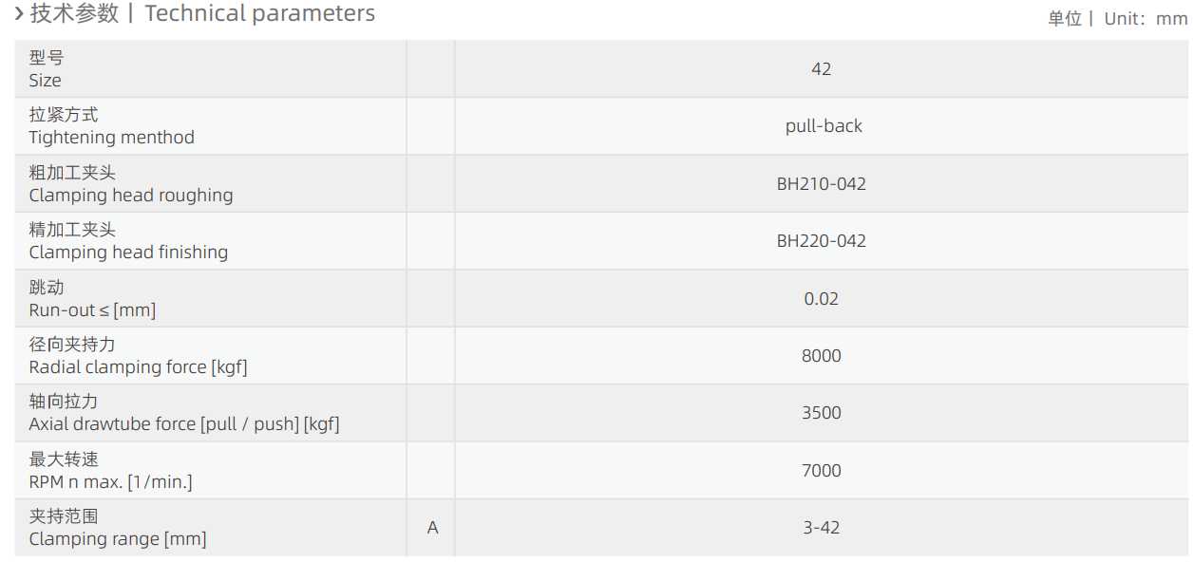The height and width of the screenshot is (562, 1194).
Task: Click the "Run-out ≤ [mm]" label
Action: tap(92, 310)
